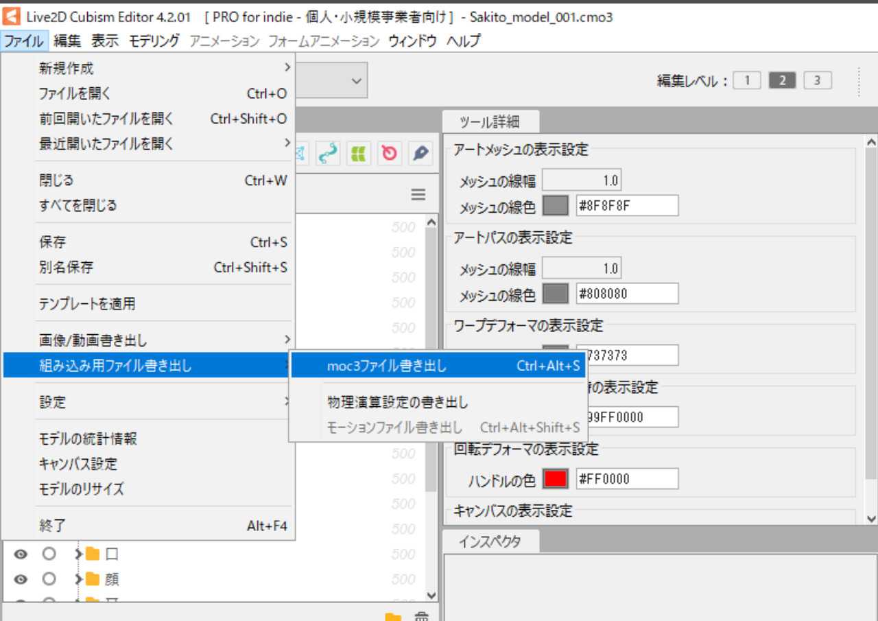This screenshot has width=878, height=621.
Task: Click the tool details panel scroll-down arrow
Action: point(871,519)
